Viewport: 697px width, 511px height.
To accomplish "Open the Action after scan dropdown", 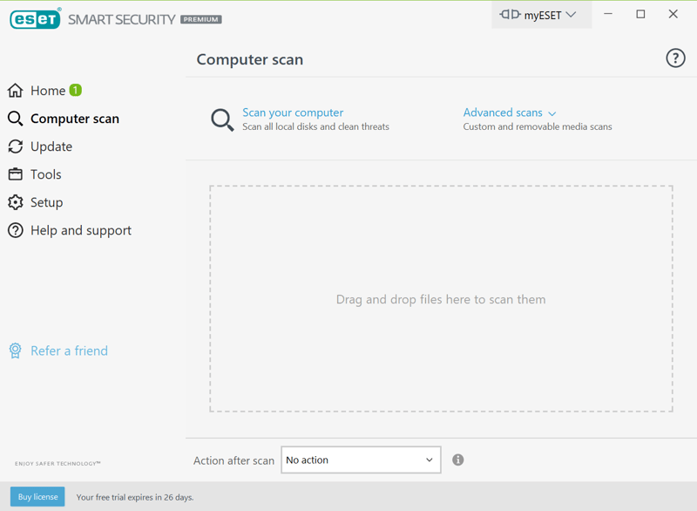I will tap(361, 460).
